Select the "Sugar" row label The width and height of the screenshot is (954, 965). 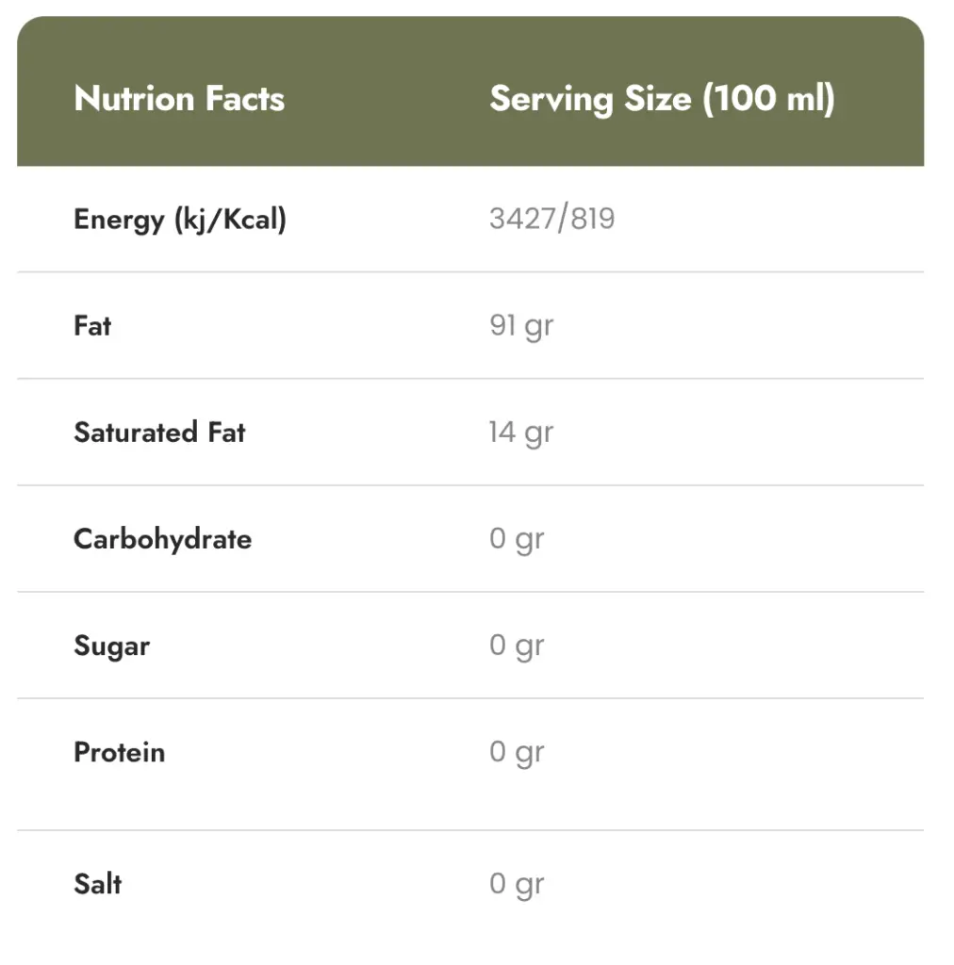point(111,646)
